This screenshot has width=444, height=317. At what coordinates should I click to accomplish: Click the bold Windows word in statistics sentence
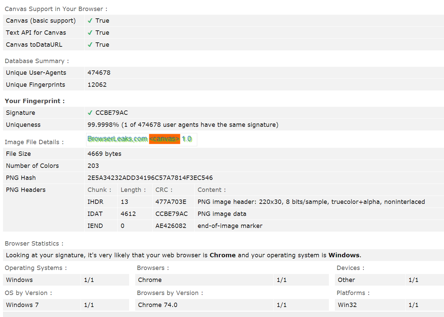point(344,255)
